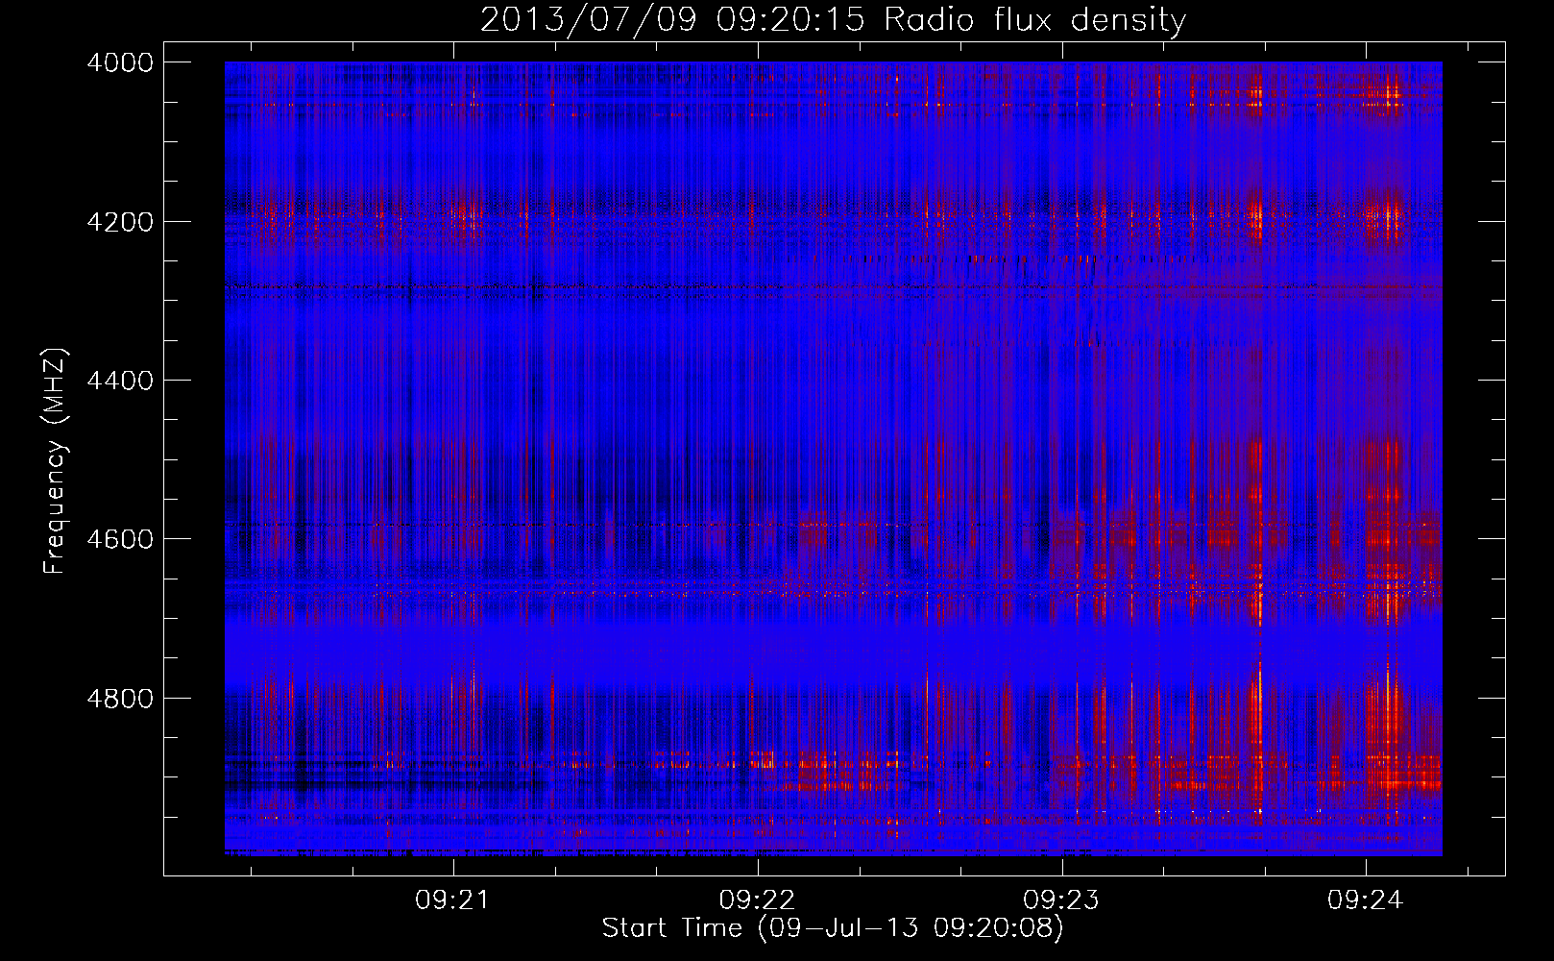Click the time label "09:23"
The width and height of the screenshot is (1554, 961).
click(x=1060, y=900)
